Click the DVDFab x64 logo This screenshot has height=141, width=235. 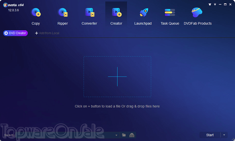tap(13, 5)
